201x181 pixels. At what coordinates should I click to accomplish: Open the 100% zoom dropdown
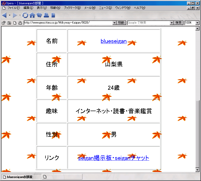coord(197,23)
